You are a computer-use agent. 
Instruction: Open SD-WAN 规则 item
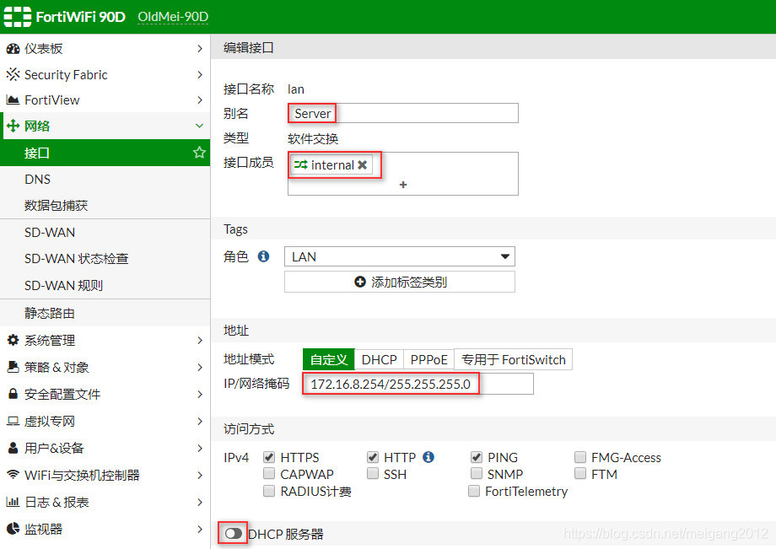105,285
